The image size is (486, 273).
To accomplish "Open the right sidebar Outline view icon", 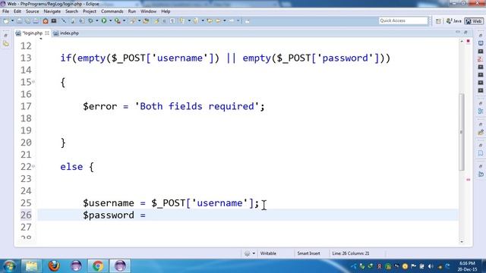I will pos(481,111).
